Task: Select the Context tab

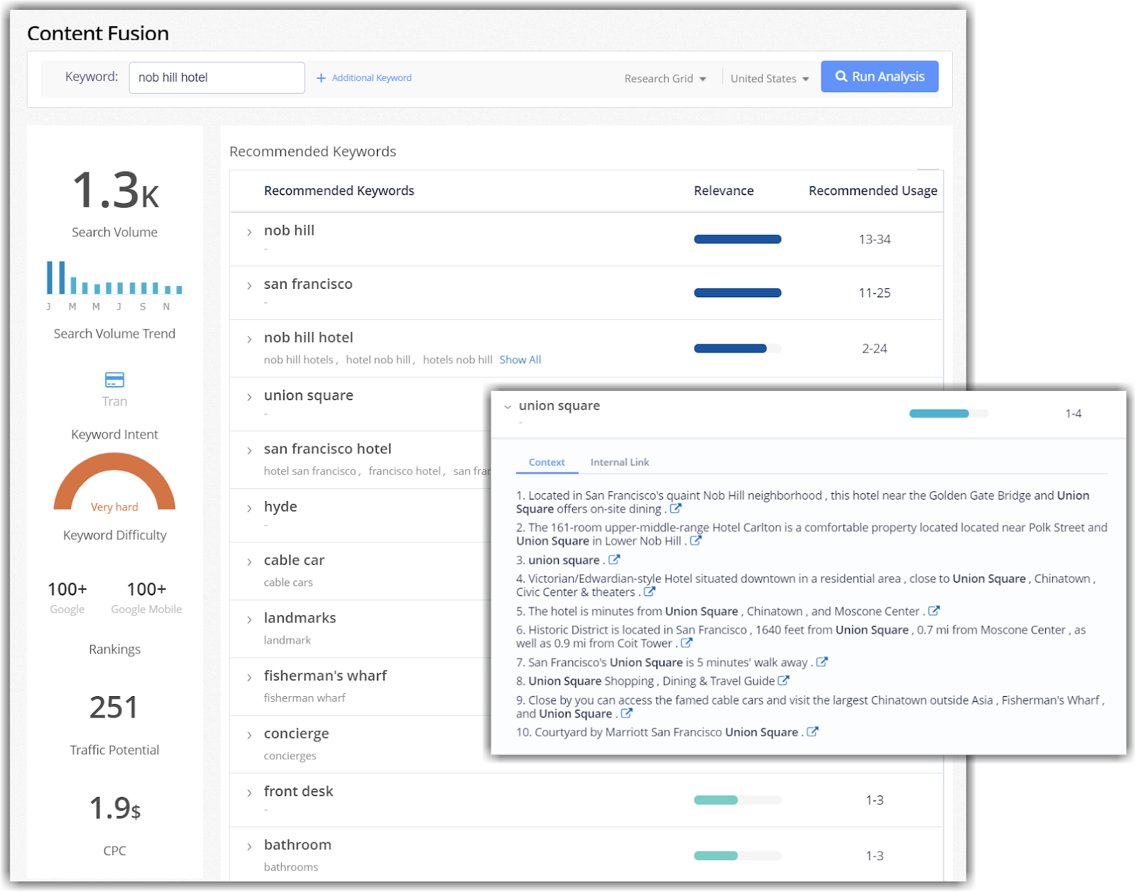Action: click(546, 462)
